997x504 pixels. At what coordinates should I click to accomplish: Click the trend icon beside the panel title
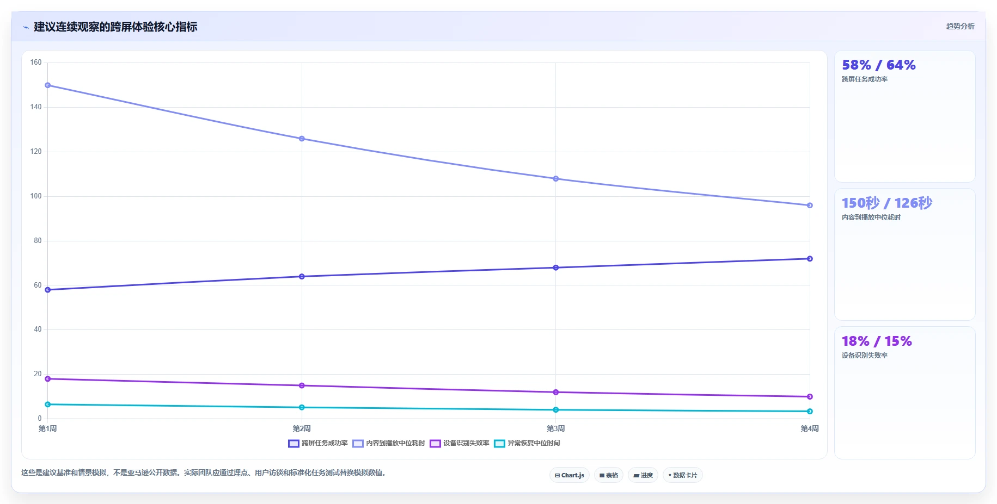(26, 27)
